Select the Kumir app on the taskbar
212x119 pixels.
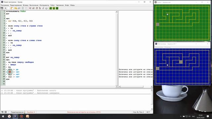tap(15, 116)
